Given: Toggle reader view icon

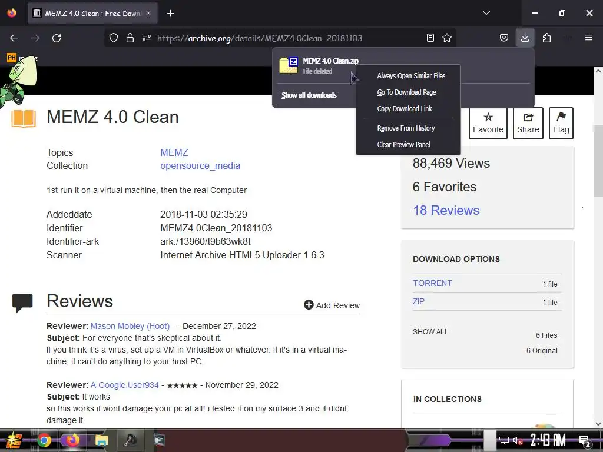Looking at the screenshot, I should point(430,38).
